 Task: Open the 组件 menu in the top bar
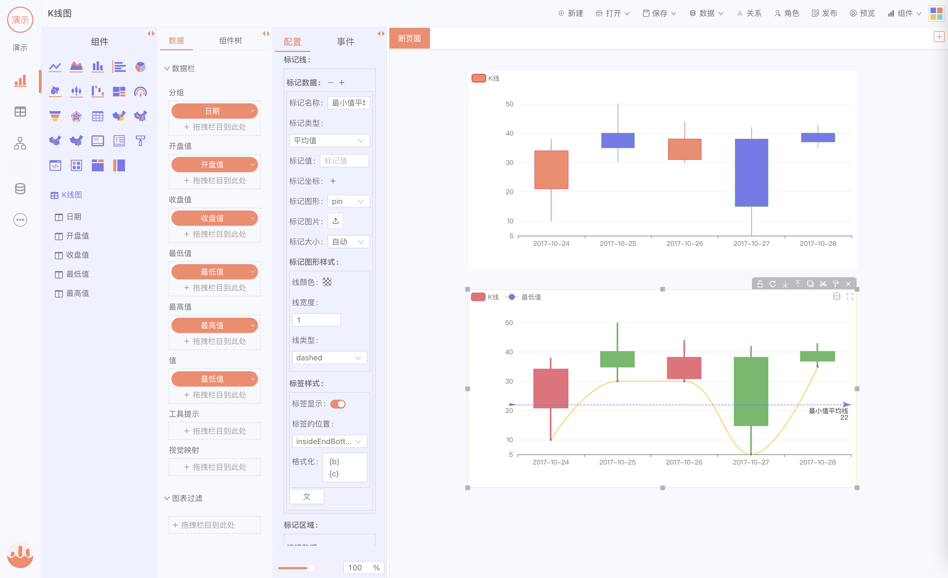coord(904,13)
